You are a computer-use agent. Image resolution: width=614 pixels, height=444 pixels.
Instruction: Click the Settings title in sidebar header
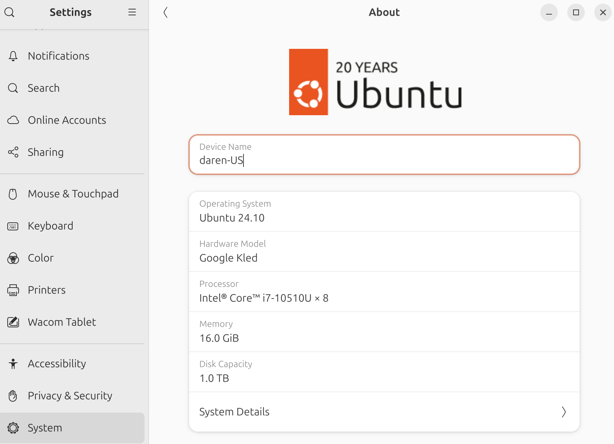coord(71,12)
